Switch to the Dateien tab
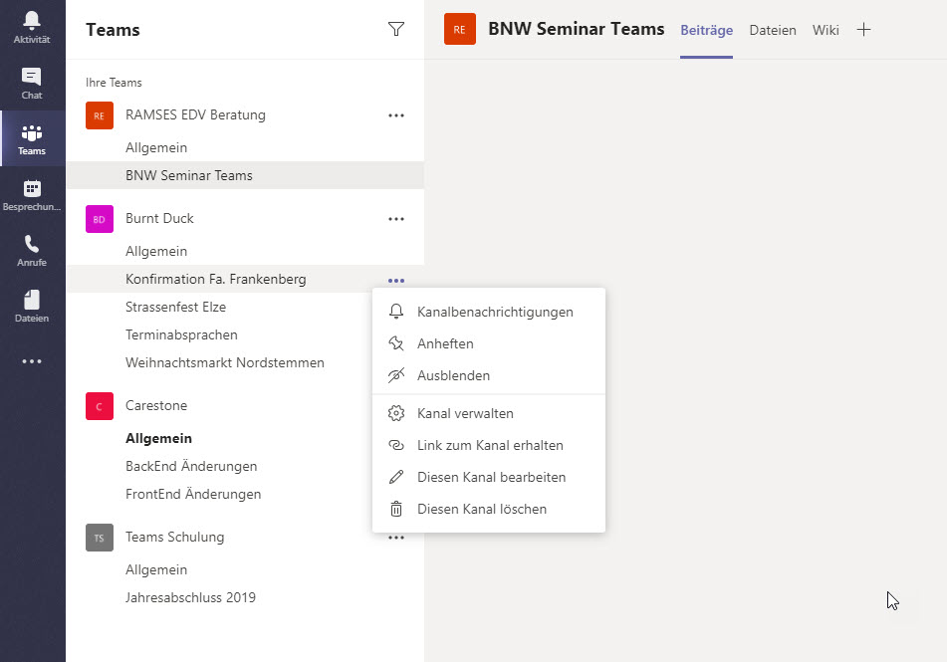947x662 pixels. tap(773, 30)
